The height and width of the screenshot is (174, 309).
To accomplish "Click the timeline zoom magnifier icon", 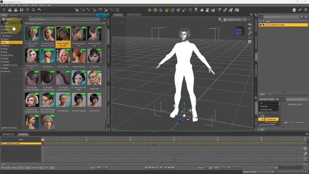I will click(x=305, y=154).
